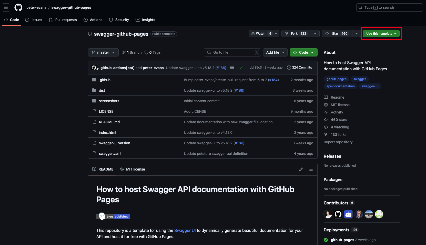Viewport: 426px width, 245px height.
Task: Open the swagger.yaml file
Action: [110, 154]
